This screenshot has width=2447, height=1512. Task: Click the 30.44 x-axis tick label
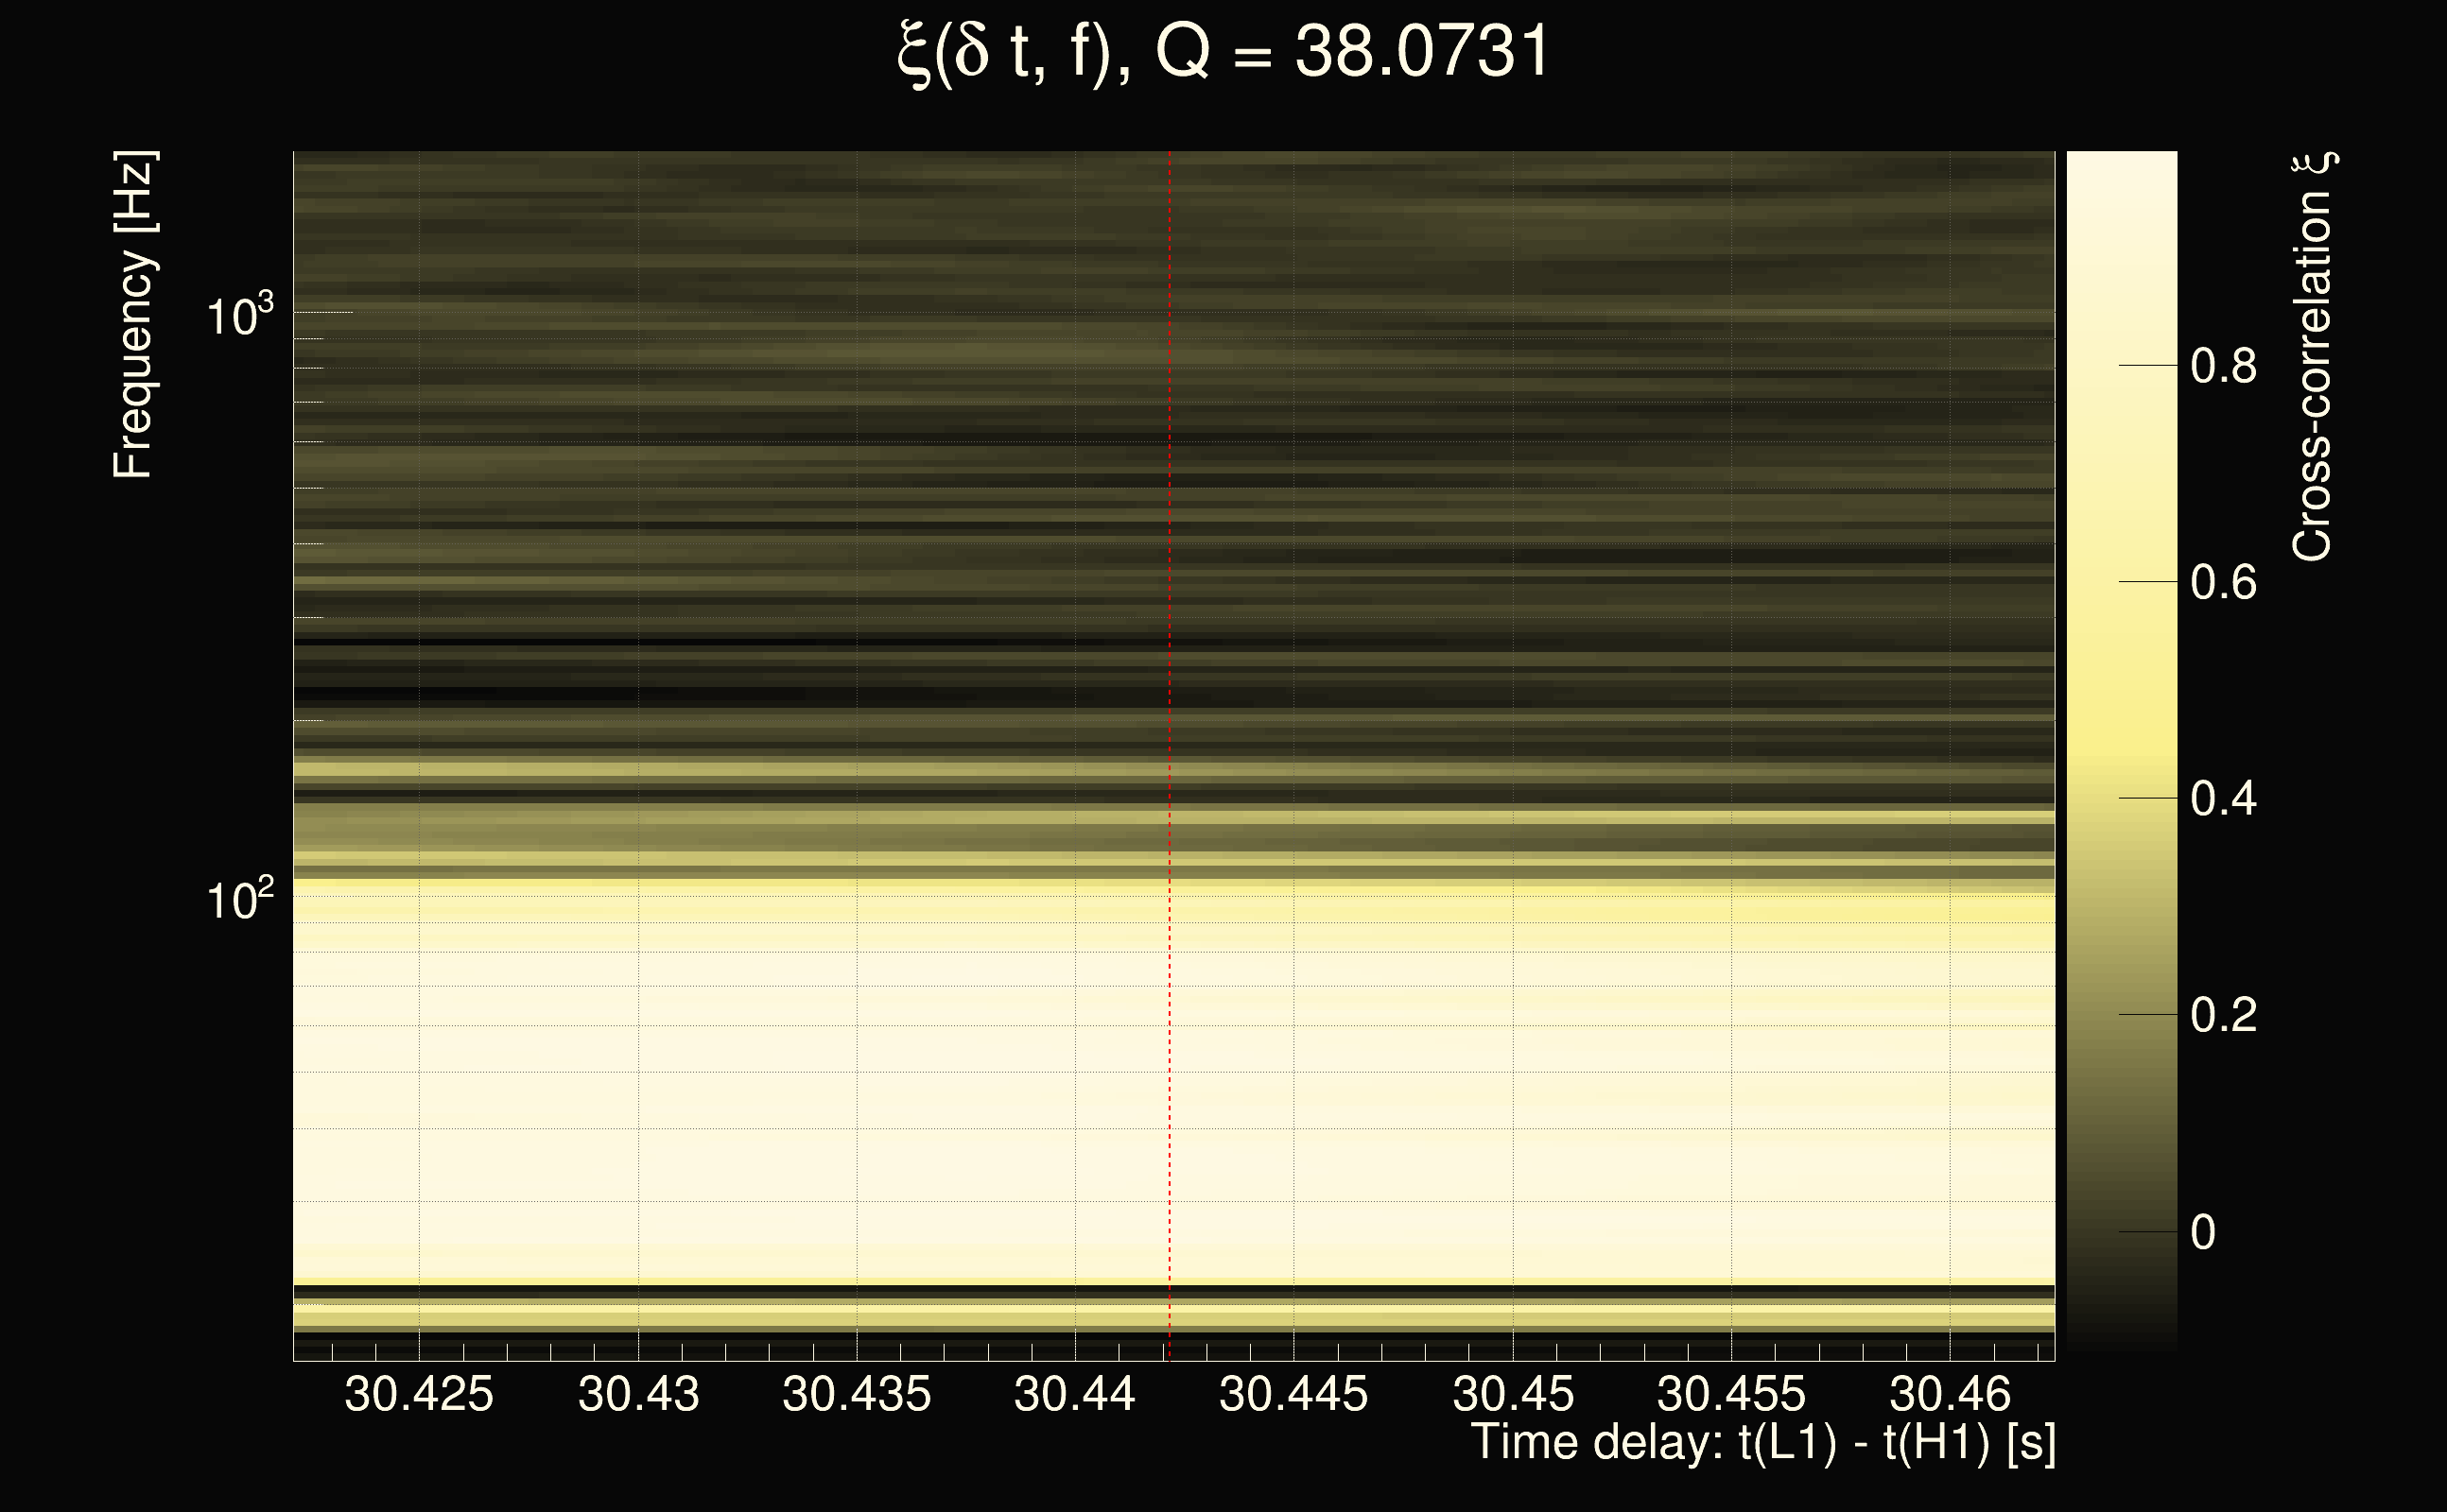[x=1074, y=1394]
